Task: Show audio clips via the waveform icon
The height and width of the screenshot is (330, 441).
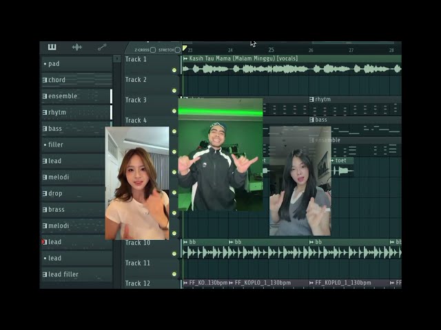Action: click(76, 47)
